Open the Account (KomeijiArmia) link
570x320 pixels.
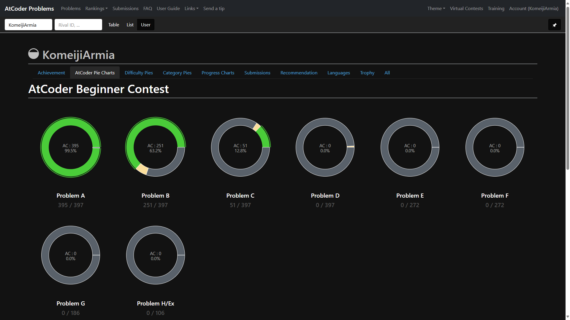coord(534,9)
